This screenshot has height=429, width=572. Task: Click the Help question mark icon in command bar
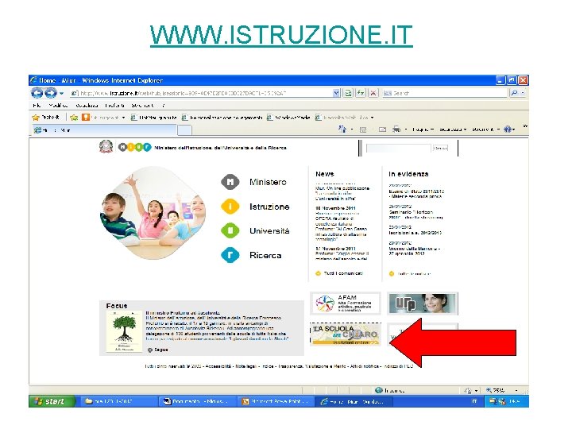pos(509,129)
